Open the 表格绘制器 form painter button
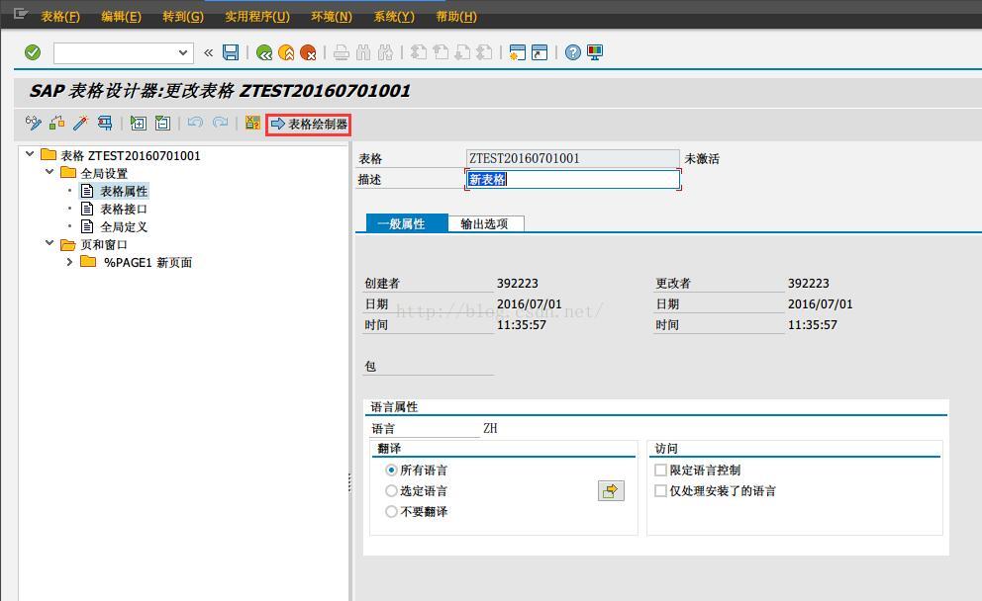Viewport: 982px width, 601px height. (309, 125)
